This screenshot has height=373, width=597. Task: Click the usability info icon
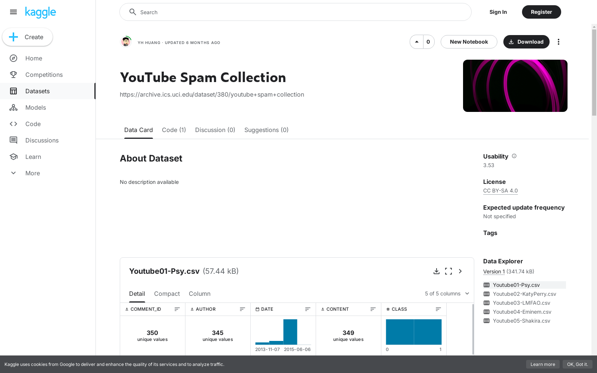tap(514, 156)
